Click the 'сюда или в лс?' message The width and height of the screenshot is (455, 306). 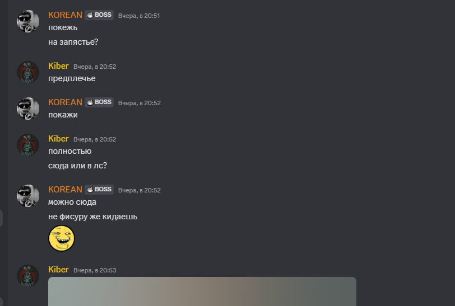point(77,166)
